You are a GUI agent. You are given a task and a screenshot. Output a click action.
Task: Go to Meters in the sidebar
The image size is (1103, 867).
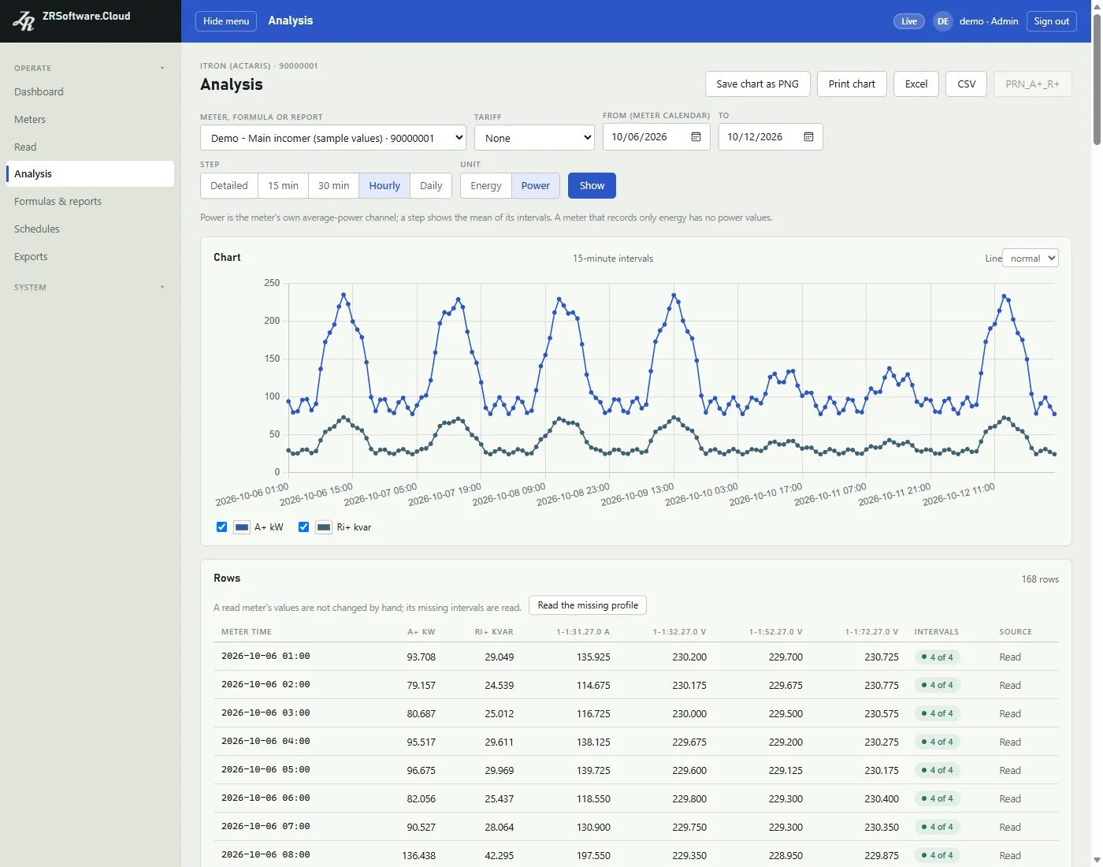(90, 120)
